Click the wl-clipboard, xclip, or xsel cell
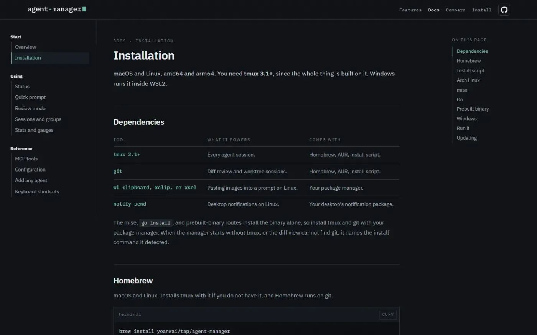The image size is (537, 335). 155,188
